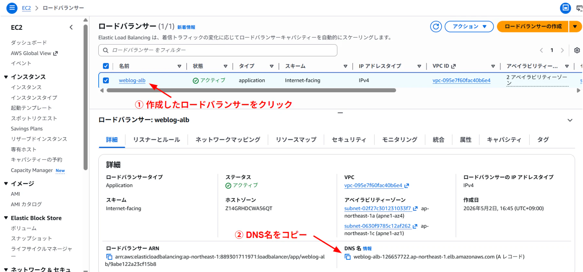The image size is (583, 272).
Task: Copy the DNS name value
Action: [x=347, y=257]
